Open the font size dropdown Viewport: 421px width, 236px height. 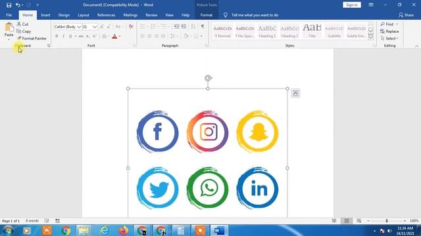(x=95, y=27)
